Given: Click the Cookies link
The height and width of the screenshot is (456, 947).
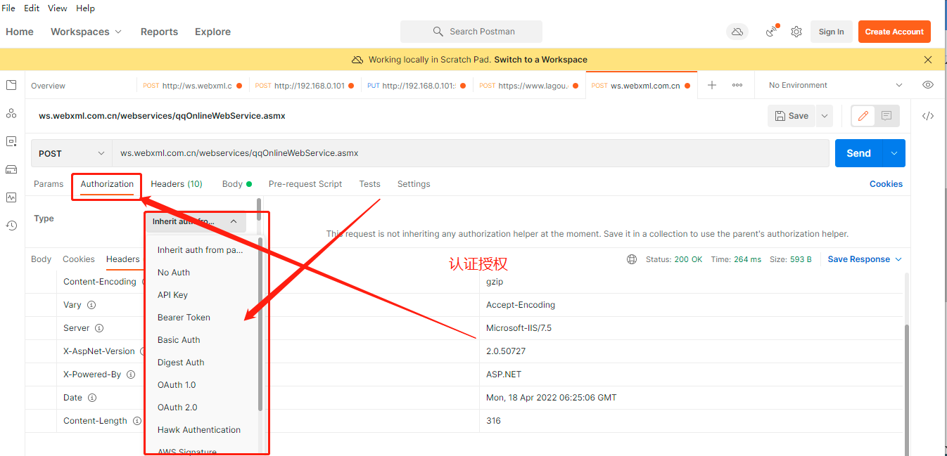Looking at the screenshot, I should point(886,184).
